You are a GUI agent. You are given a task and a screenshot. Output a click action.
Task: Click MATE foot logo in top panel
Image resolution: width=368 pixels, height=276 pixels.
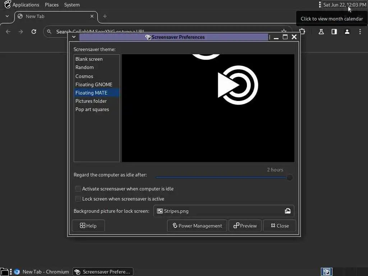(8, 4)
